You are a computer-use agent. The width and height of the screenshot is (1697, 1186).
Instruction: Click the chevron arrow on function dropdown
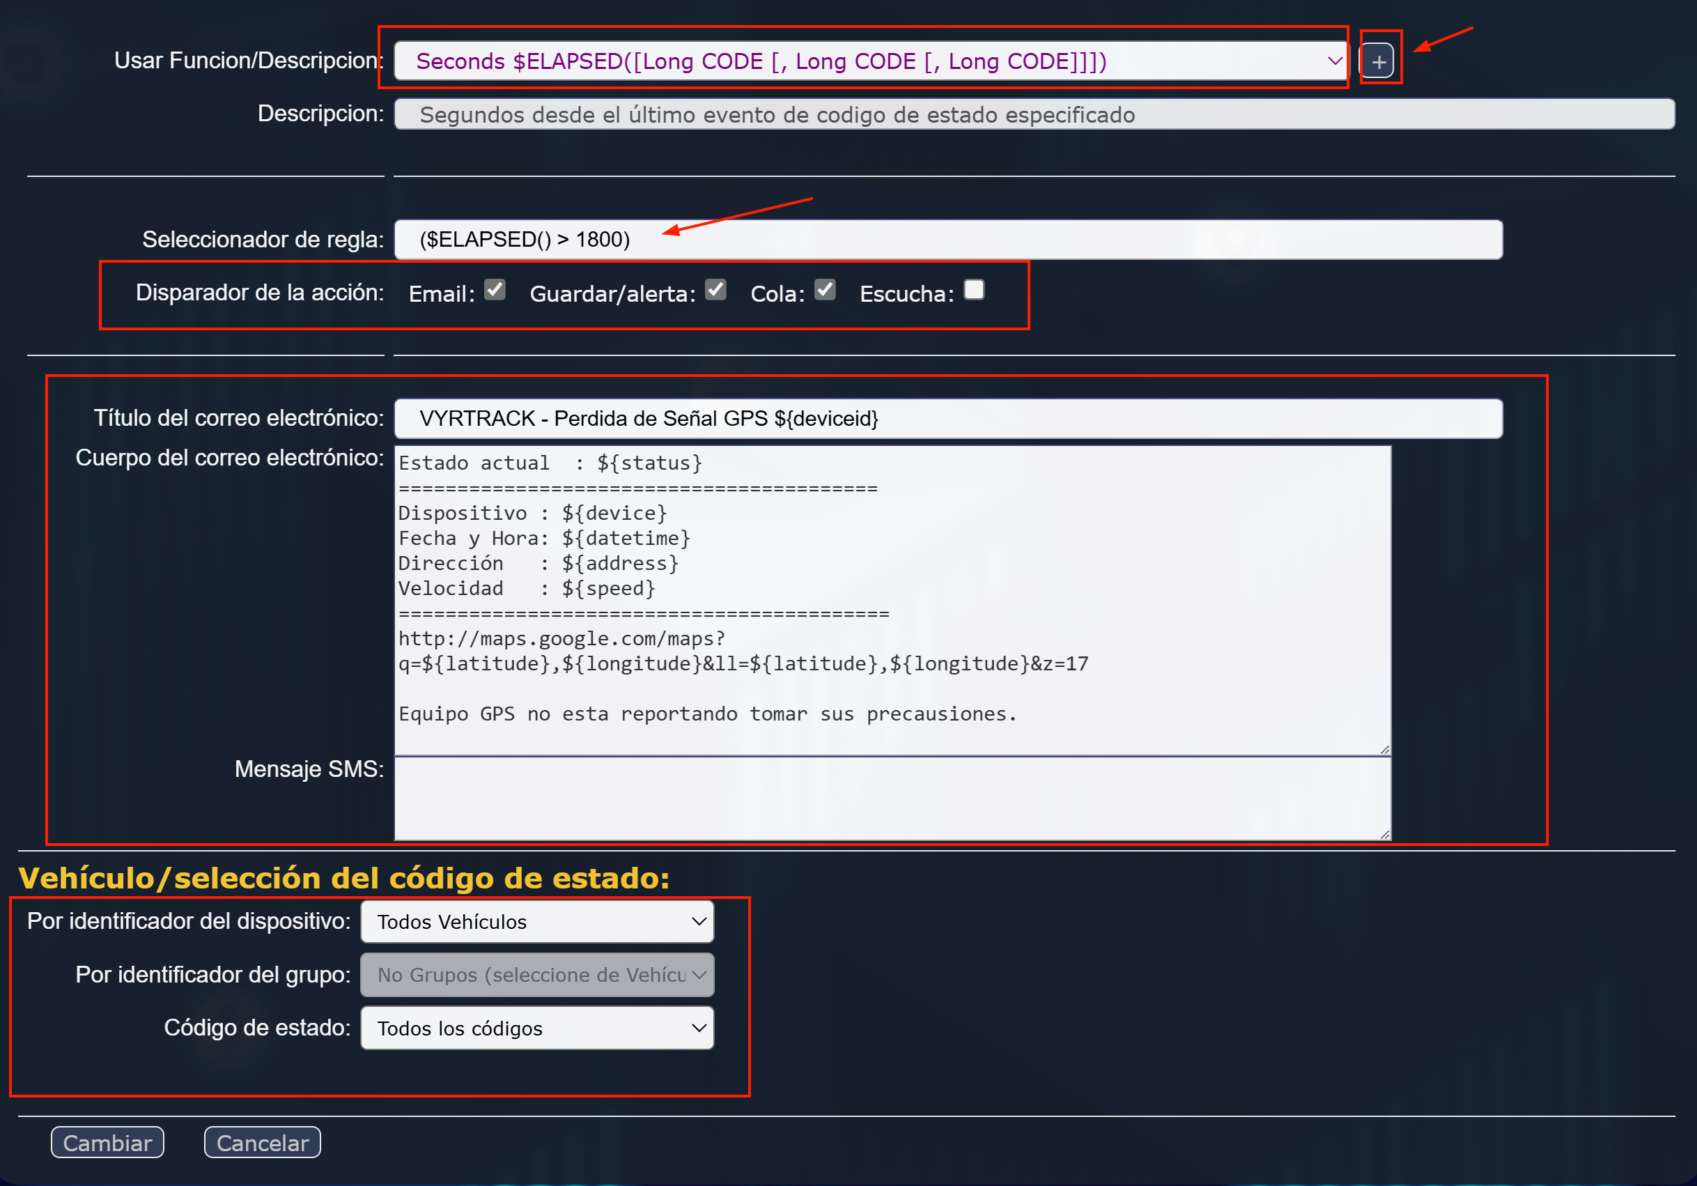[1334, 61]
